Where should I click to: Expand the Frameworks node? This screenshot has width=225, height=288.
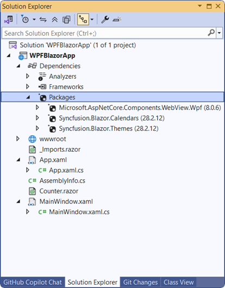pyautogui.click(x=28, y=86)
